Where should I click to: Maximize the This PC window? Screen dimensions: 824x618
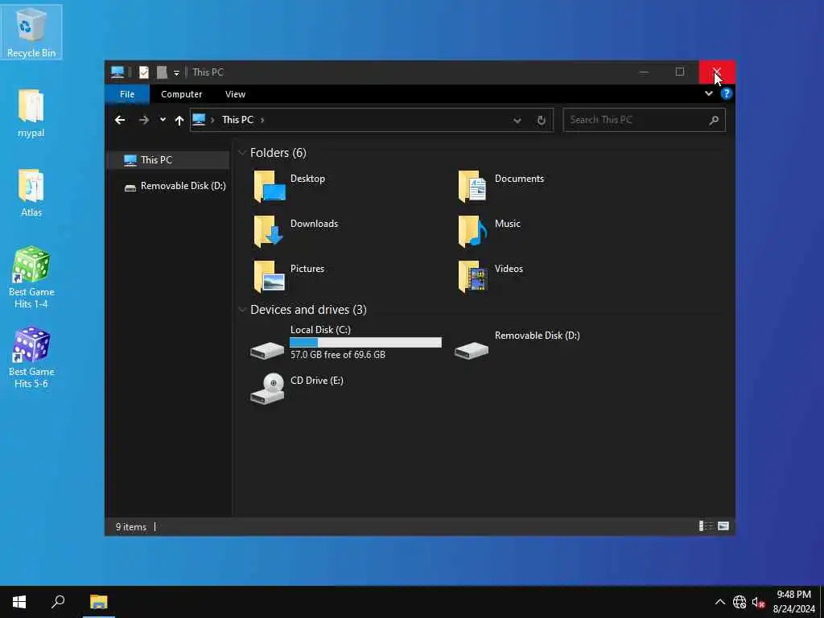679,72
